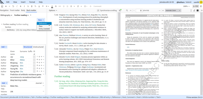The height and width of the screenshot is (99, 203).
Task: Open the Insert menu
Action: [x=23, y=2]
